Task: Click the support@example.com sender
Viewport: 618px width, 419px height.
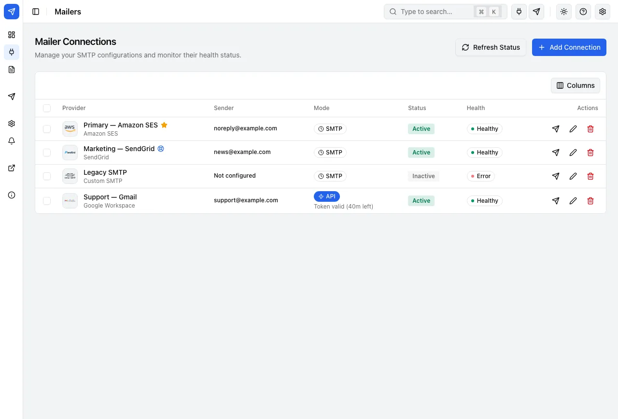Action: point(246,200)
